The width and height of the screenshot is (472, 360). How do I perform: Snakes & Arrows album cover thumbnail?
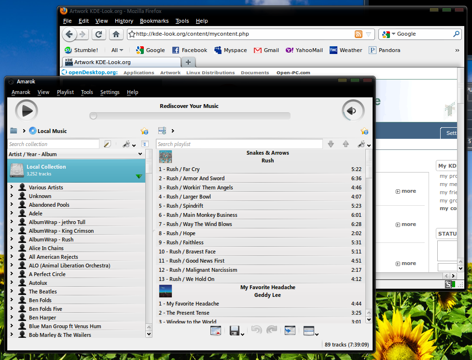click(165, 157)
